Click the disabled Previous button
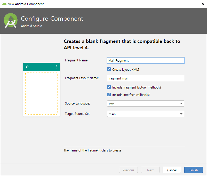Viewport: 207px width, 176px height. click(x=128, y=170)
